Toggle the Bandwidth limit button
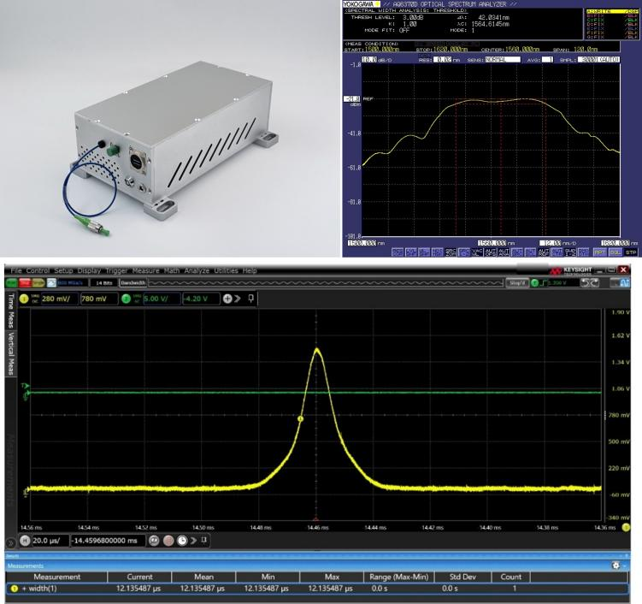Image resolution: width=642 pixels, height=604 pixels. (134, 281)
